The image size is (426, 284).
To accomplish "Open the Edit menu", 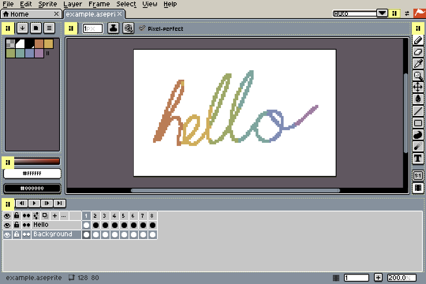I will pos(26,4).
